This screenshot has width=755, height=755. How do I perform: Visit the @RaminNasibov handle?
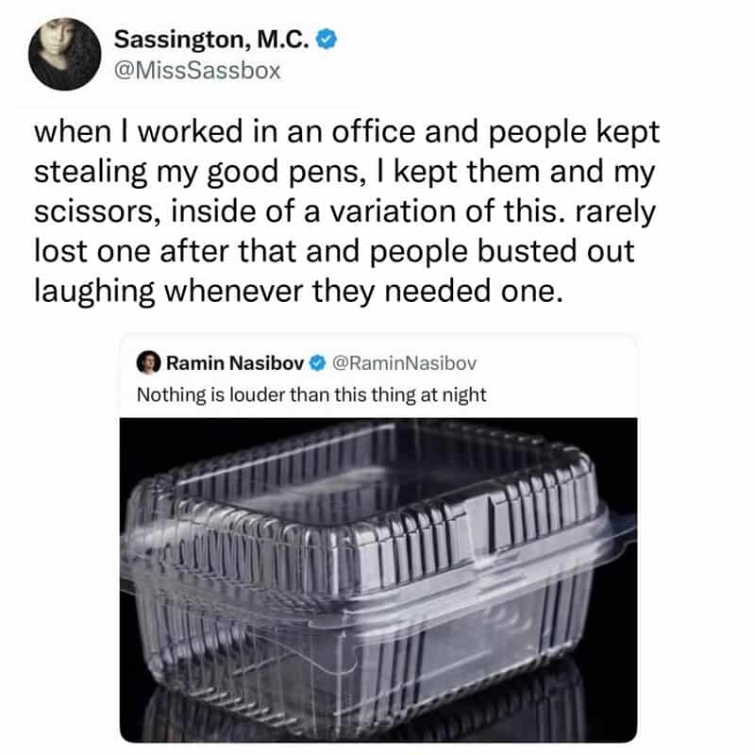(x=405, y=363)
